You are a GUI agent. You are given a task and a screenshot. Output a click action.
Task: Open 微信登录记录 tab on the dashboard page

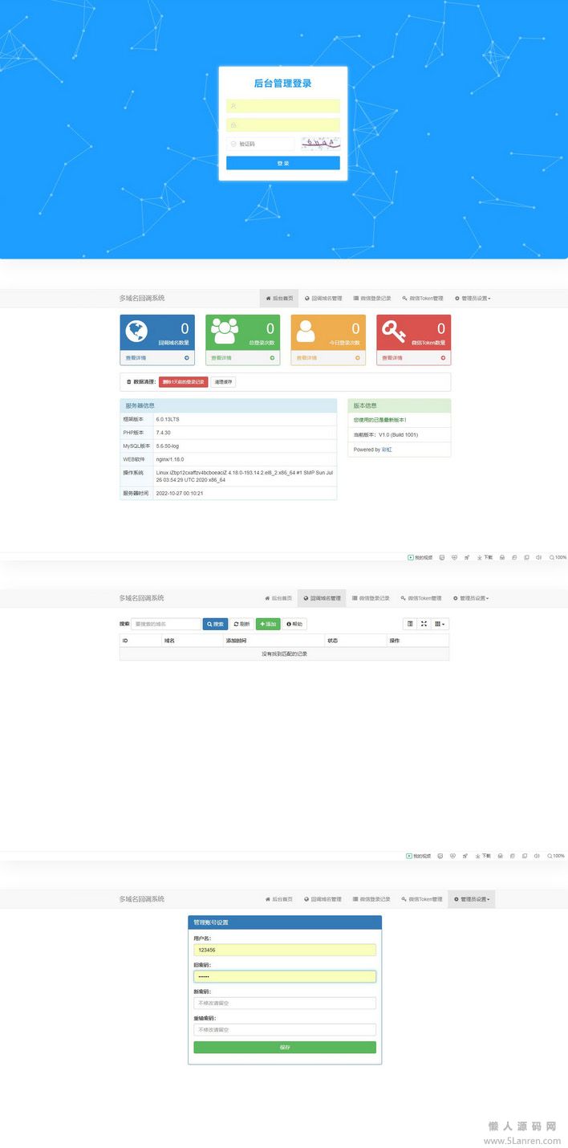tap(372, 298)
